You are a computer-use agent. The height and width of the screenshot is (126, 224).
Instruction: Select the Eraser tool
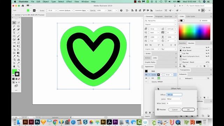click(x=19, y=40)
